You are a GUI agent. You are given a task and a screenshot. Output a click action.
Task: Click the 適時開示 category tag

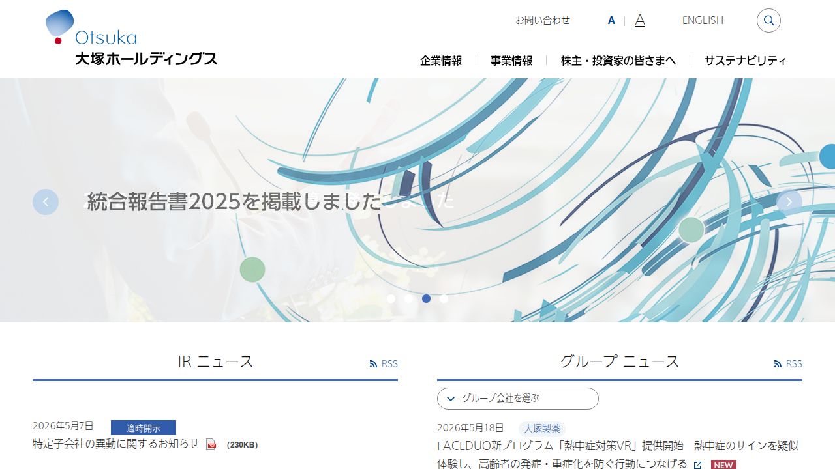[x=144, y=428]
